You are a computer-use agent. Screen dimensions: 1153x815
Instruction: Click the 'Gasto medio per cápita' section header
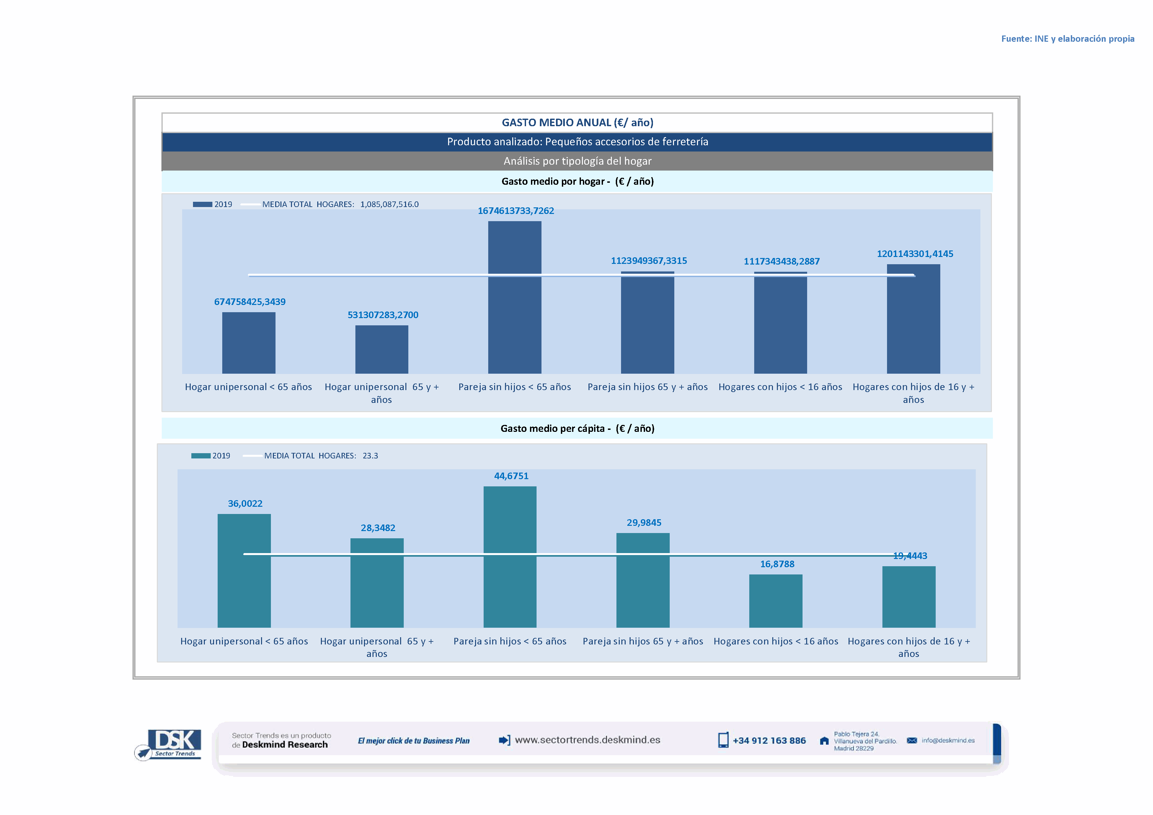(x=577, y=429)
